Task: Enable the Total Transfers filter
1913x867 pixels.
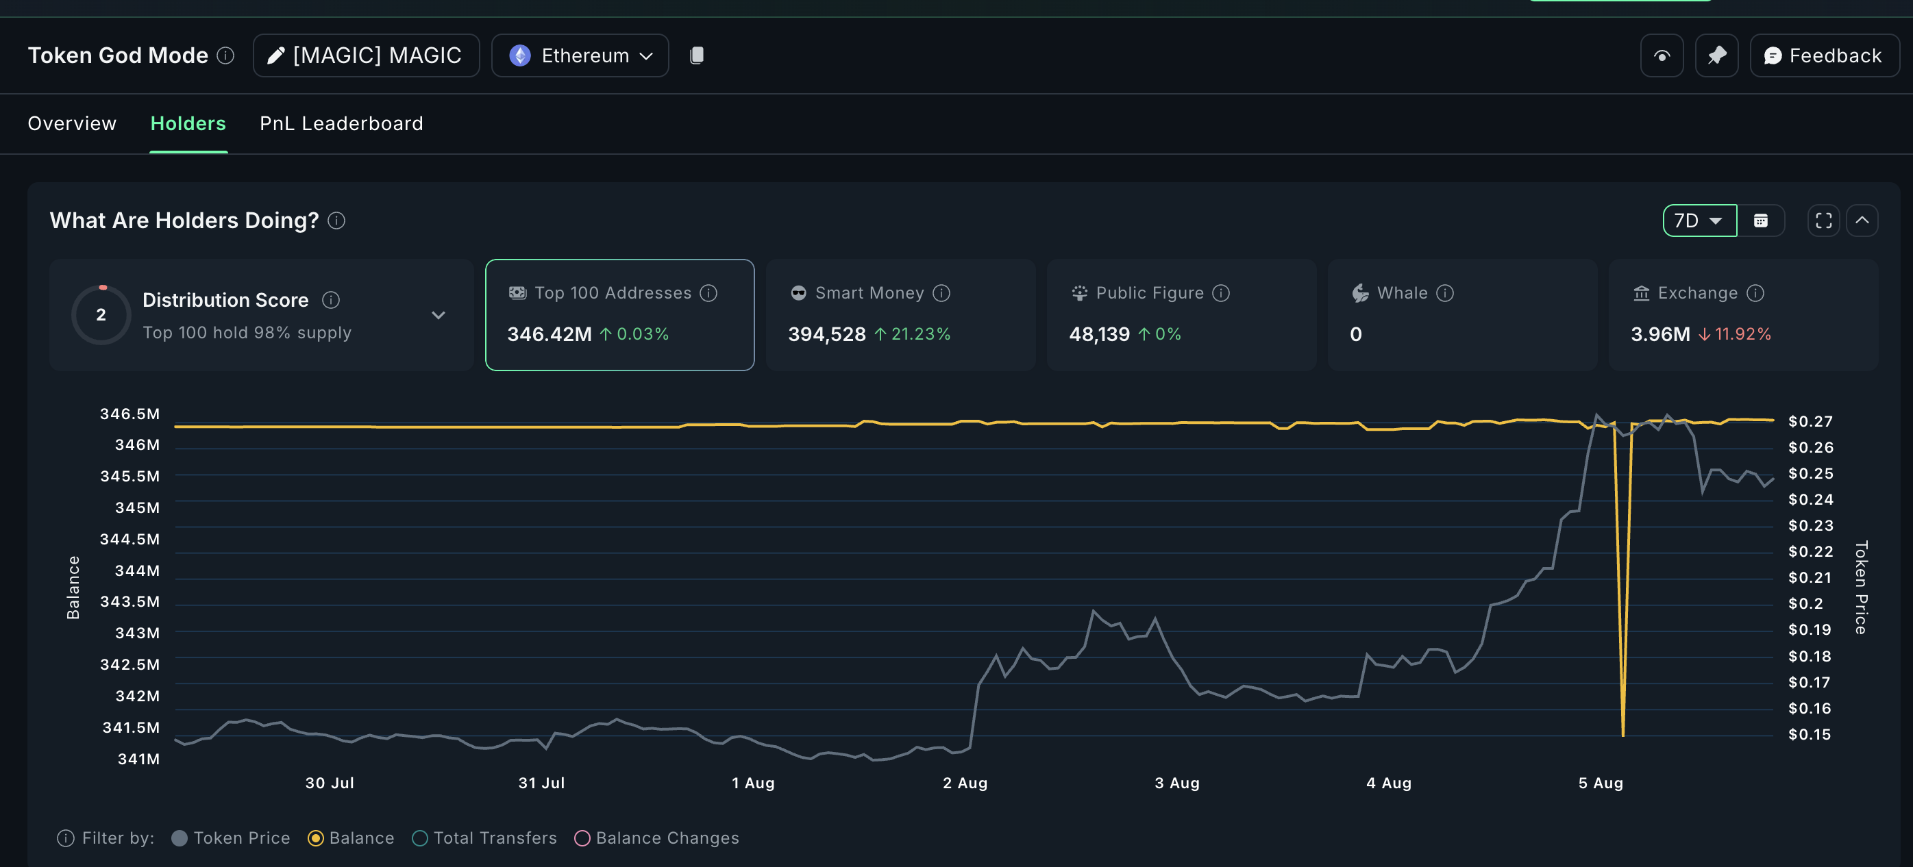Action: (419, 838)
